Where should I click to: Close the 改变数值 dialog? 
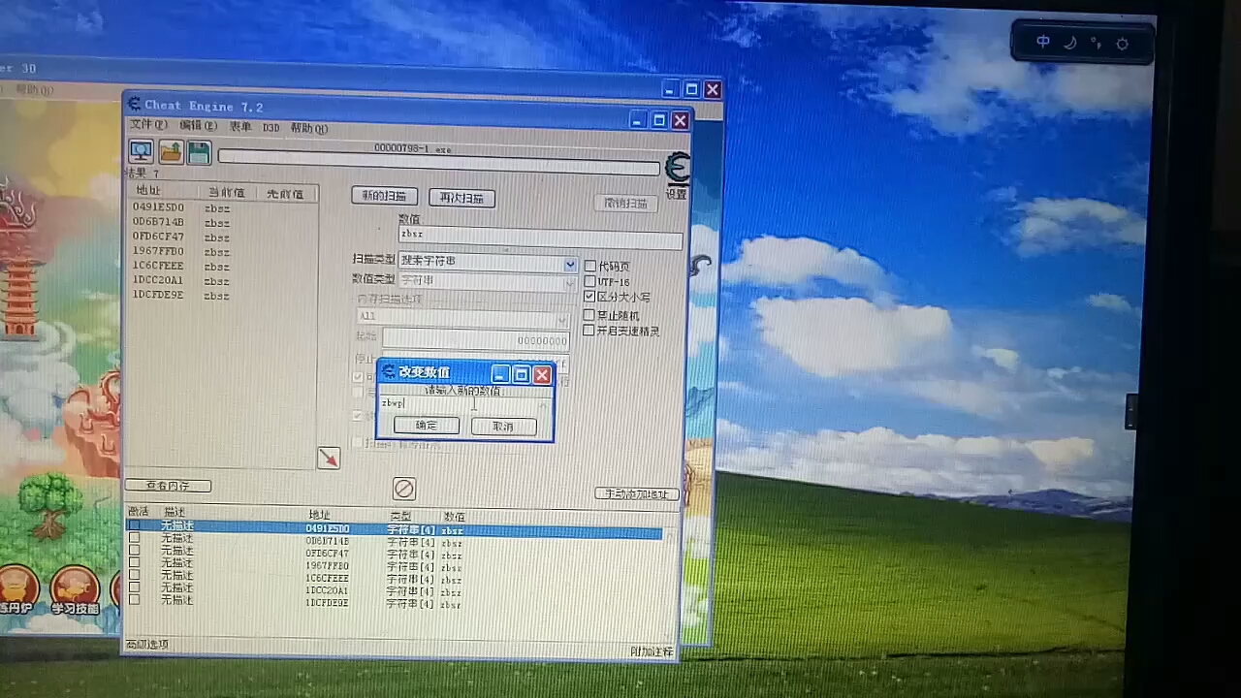point(542,375)
